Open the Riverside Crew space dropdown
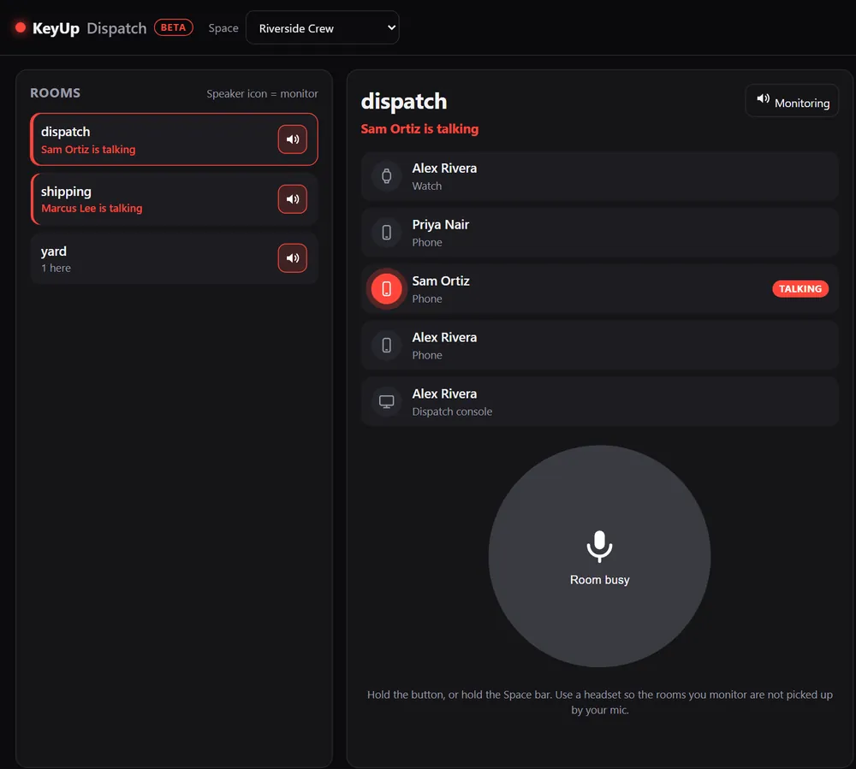This screenshot has height=769, width=856. (323, 28)
